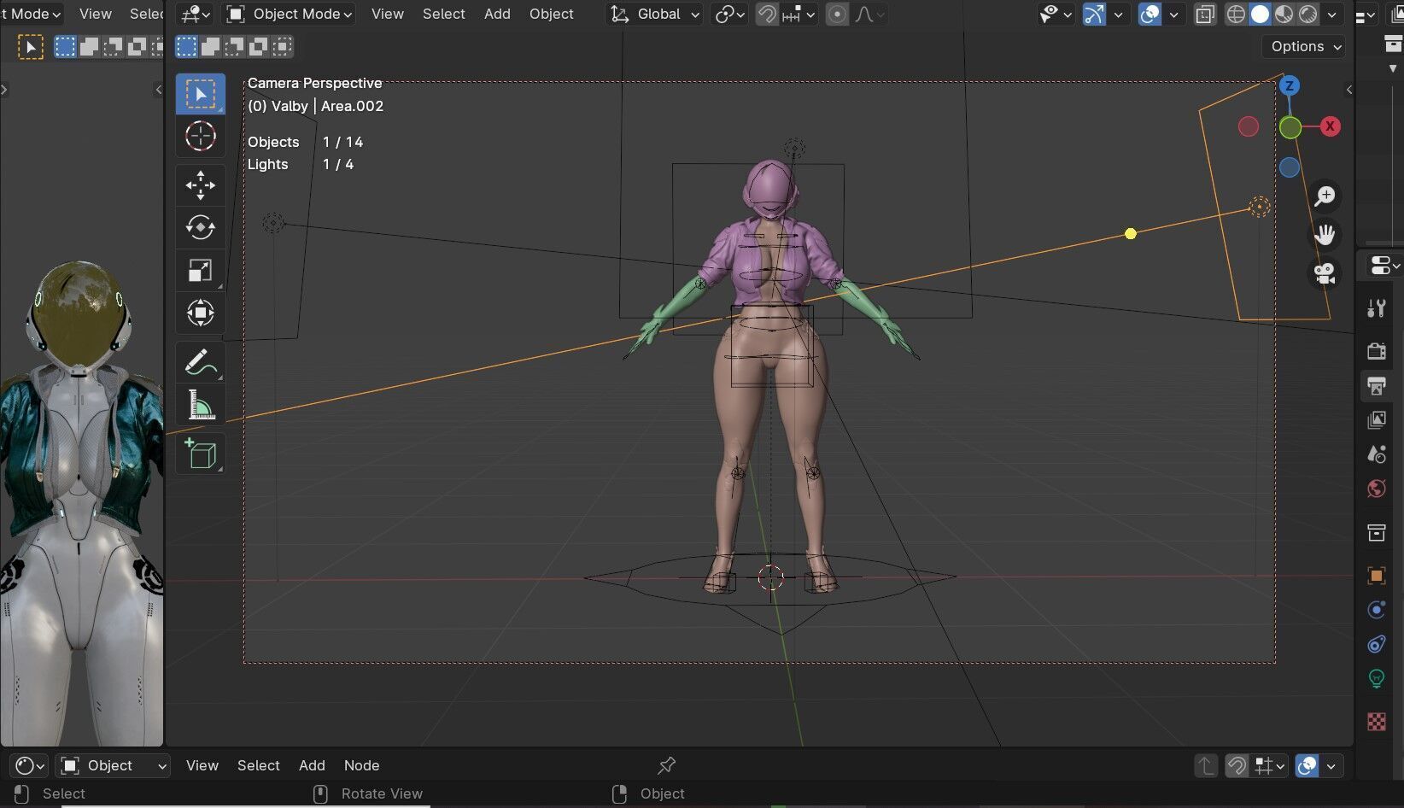Toggle node editor overlays button
This screenshot has height=808, width=1404.
tap(1307, 766)
